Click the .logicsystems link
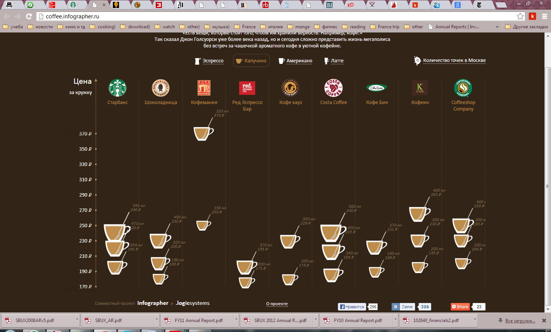The image size is (551, 332). click(x=193, y=303)
